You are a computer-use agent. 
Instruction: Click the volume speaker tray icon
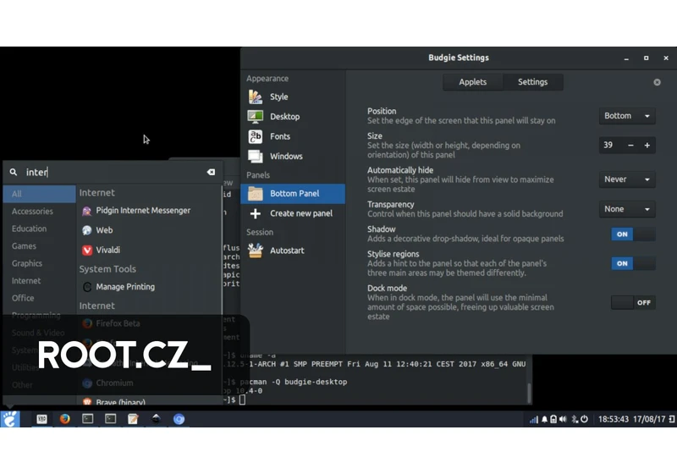coord(563,419)
